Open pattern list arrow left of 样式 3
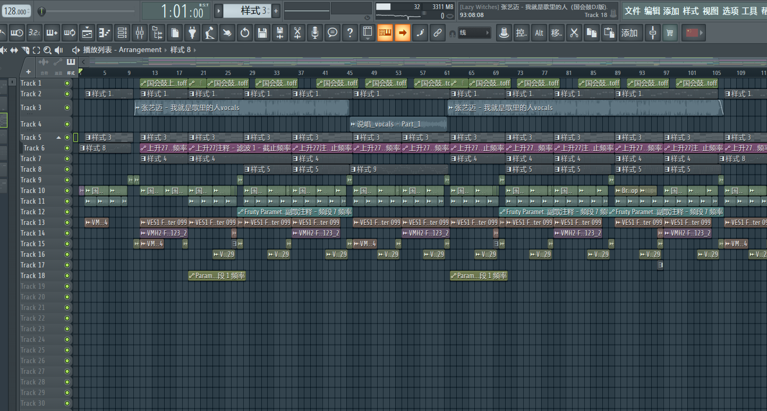The height and width of the screenshot is (411, 767). coord(218,11)
